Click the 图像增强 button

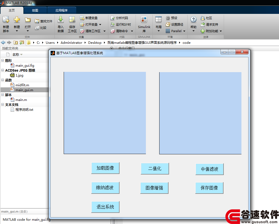pyautogui.click(x=154, y=188)
